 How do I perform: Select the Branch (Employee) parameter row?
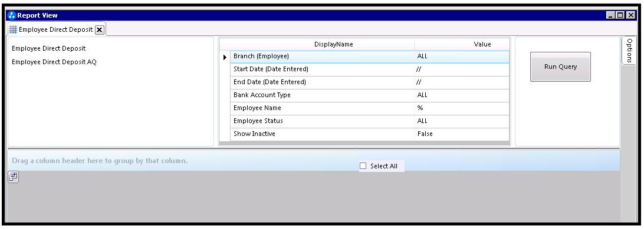coord(323,57)
